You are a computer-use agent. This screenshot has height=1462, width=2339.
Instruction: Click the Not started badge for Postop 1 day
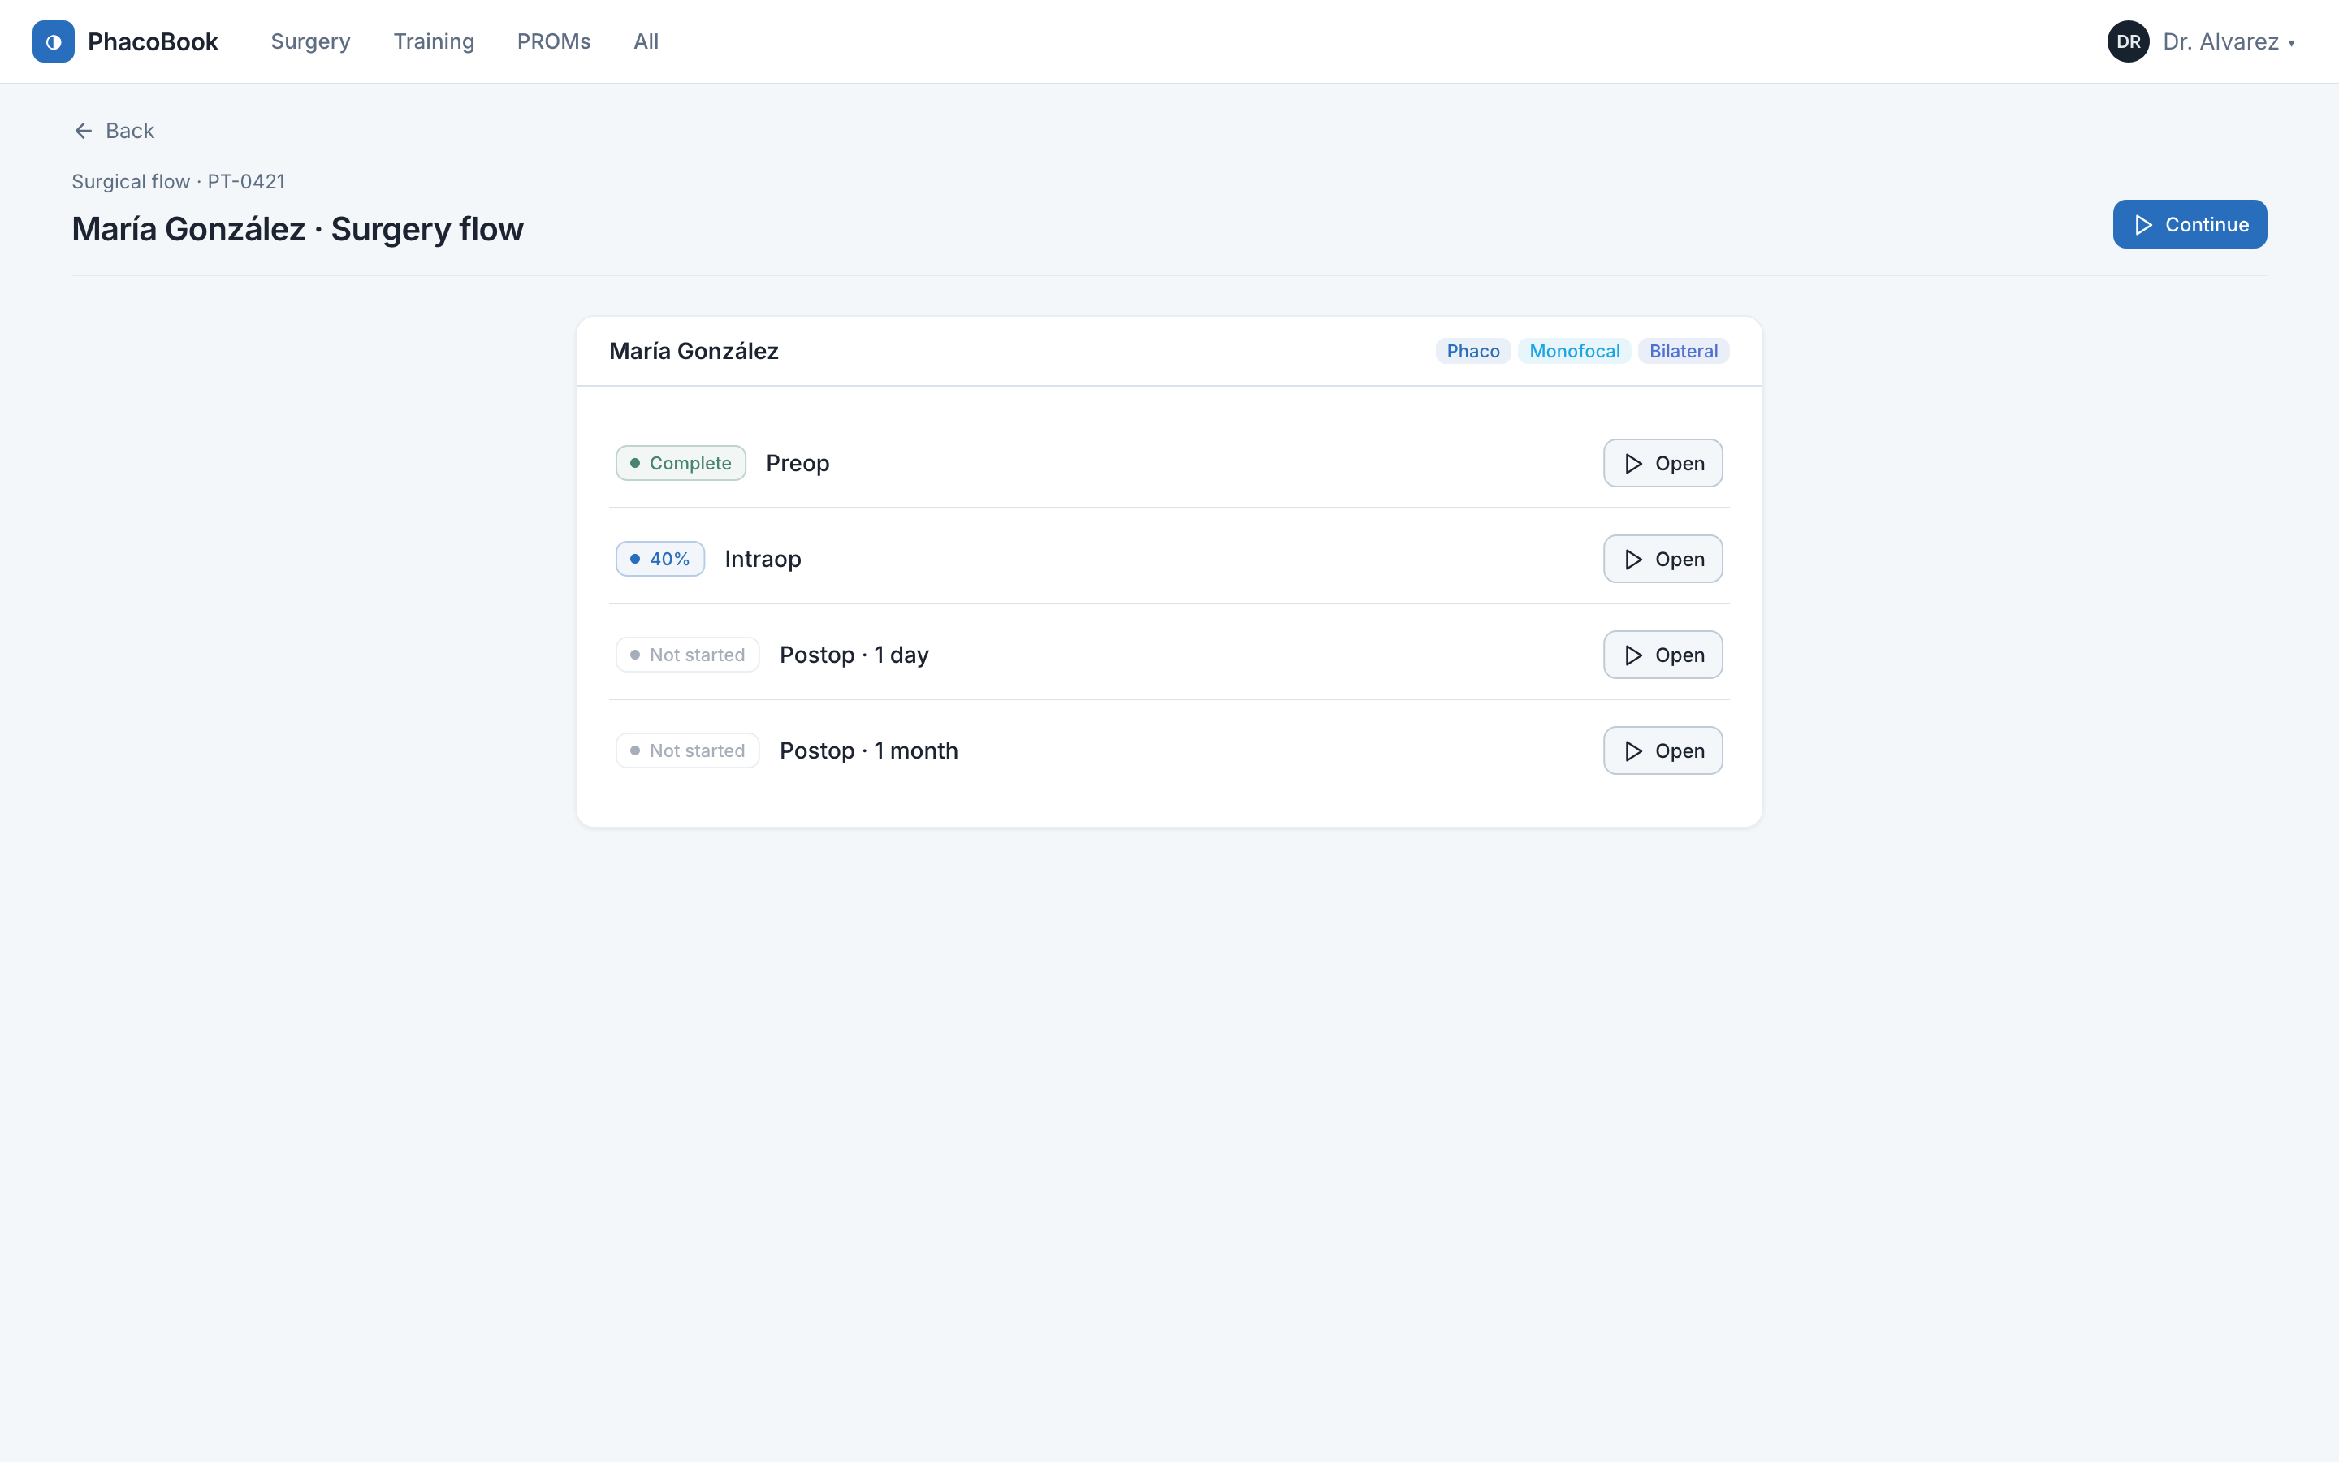(x=687, y=655)
